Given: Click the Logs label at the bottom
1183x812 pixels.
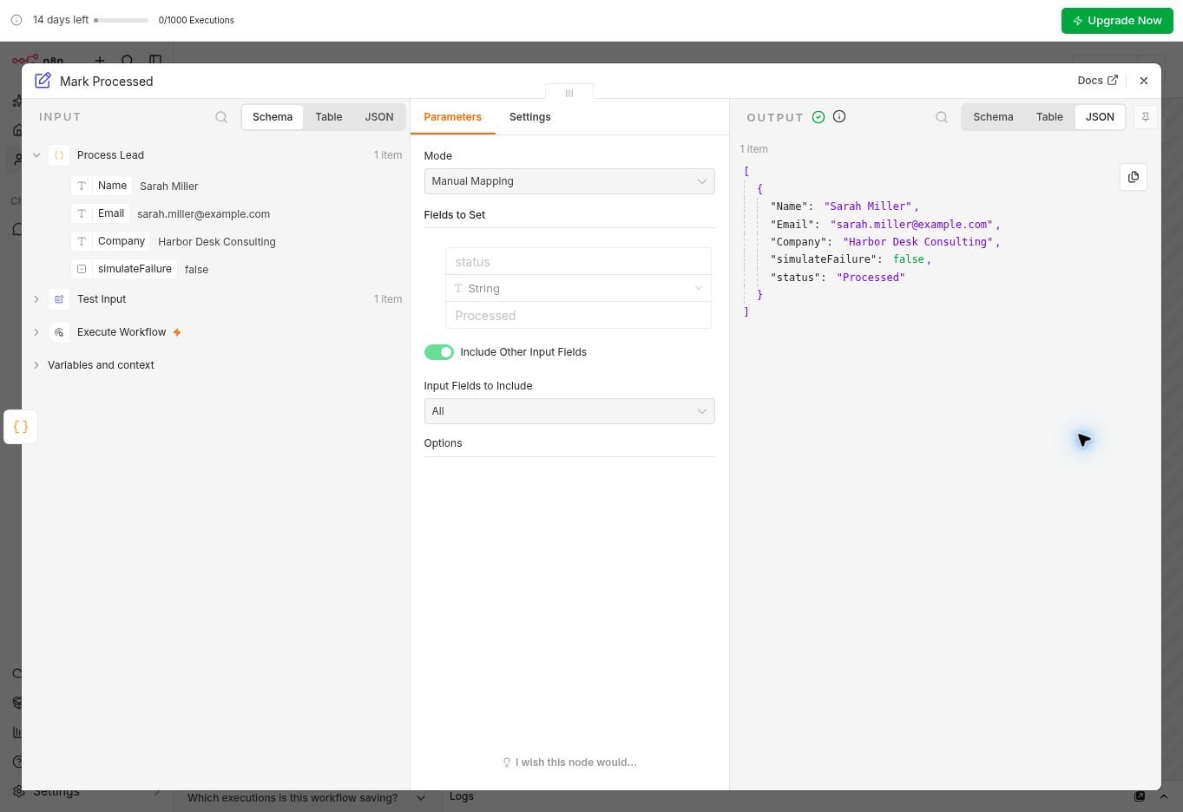Looking at the screenshot, I should click(462, 796).
